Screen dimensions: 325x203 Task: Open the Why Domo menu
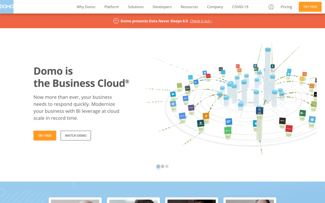86,7
